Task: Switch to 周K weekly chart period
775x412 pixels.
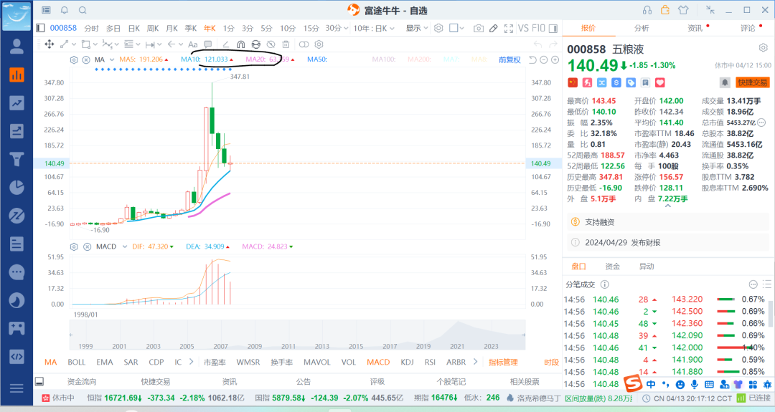Action: tap(153, 29)
